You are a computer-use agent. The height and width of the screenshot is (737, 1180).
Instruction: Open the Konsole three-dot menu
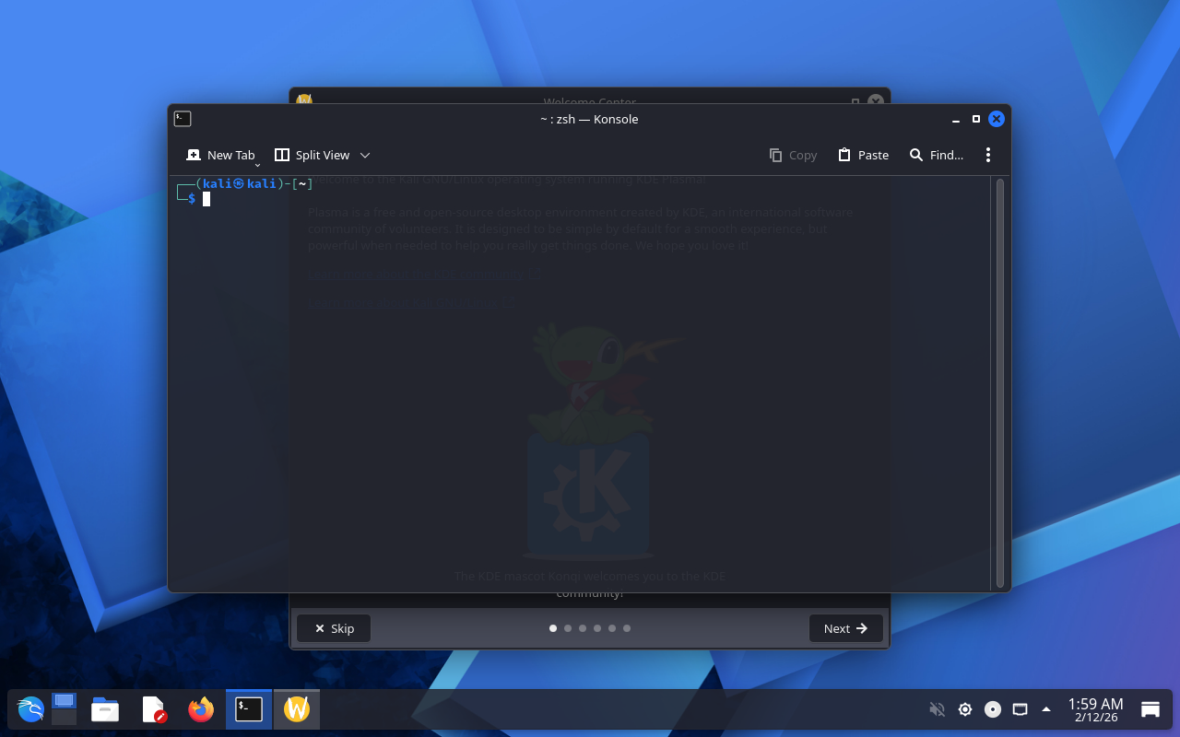pos(987,155)
